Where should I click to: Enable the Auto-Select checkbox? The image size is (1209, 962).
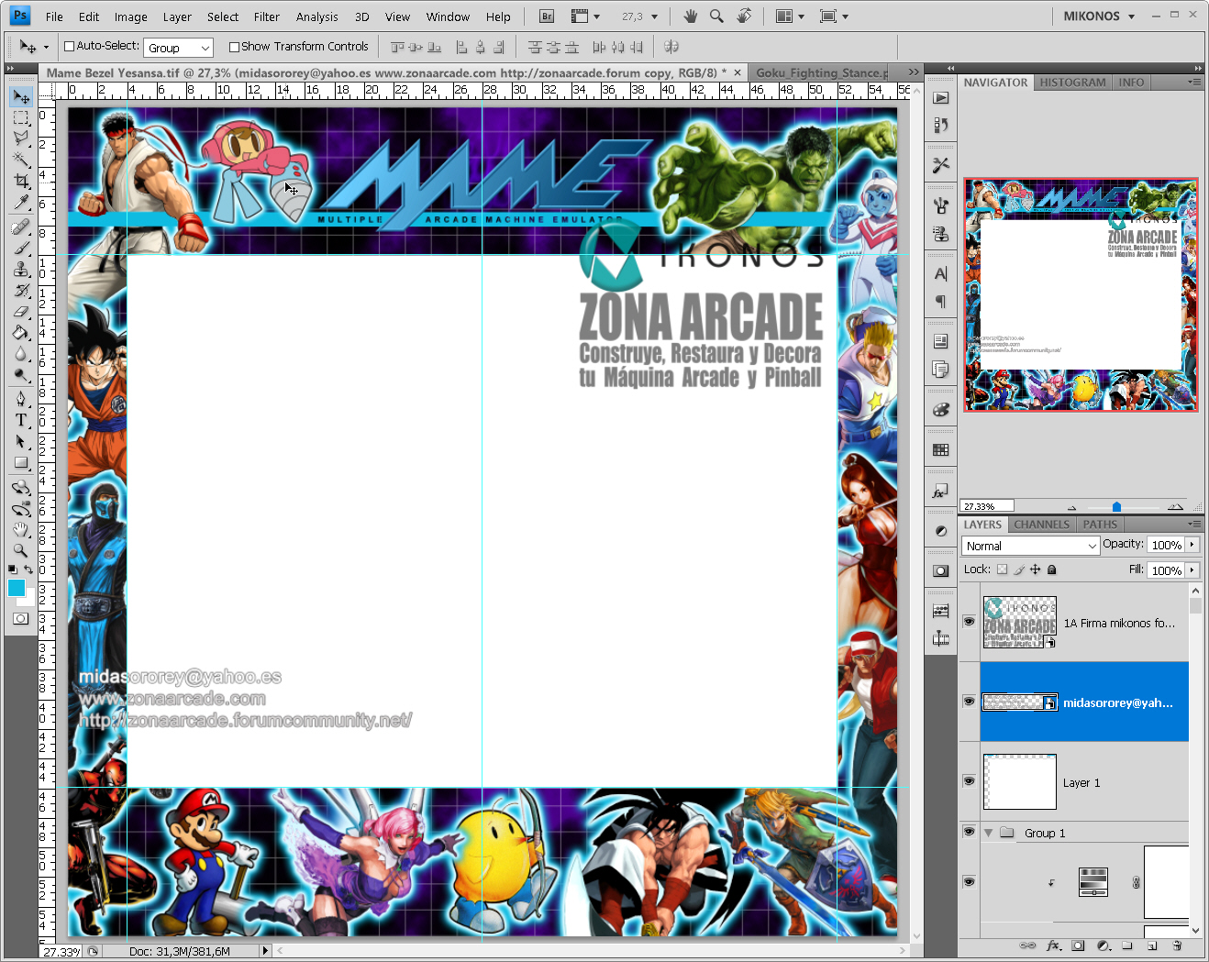pyautogui.click(x=69, y=46)
